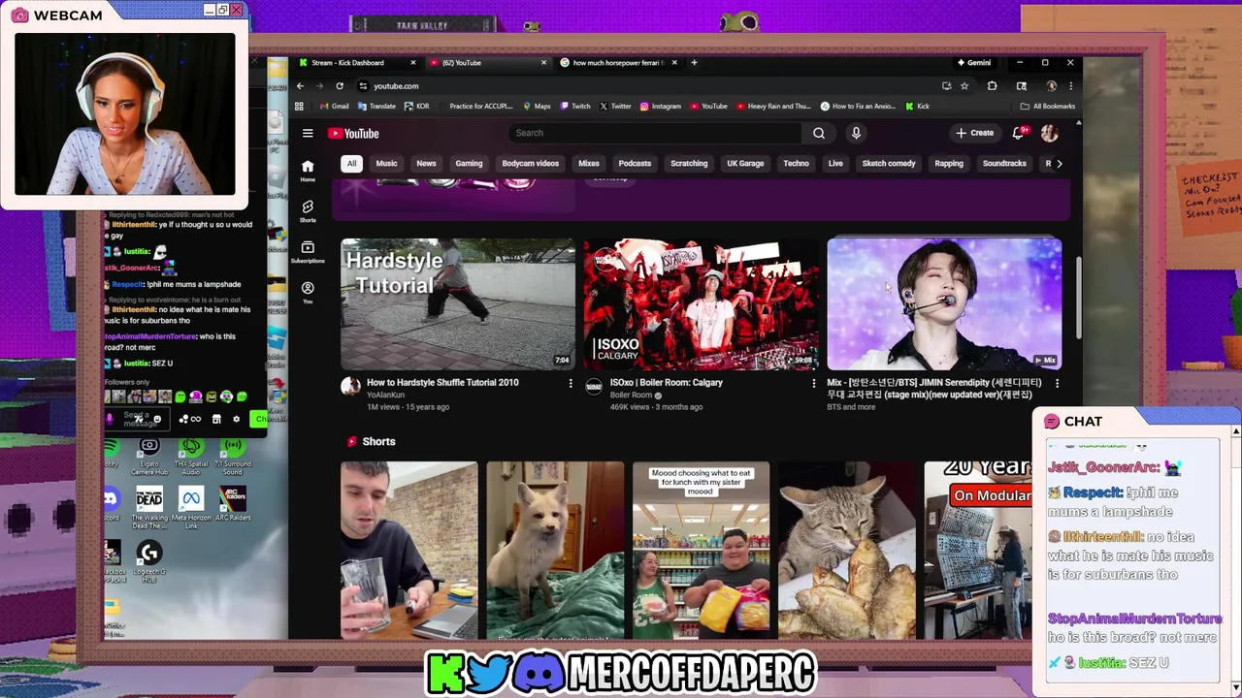This screenshot has height=698, width=1242.
Task: Open the YouTube hamburger guide menu
Action: point(308,134)
